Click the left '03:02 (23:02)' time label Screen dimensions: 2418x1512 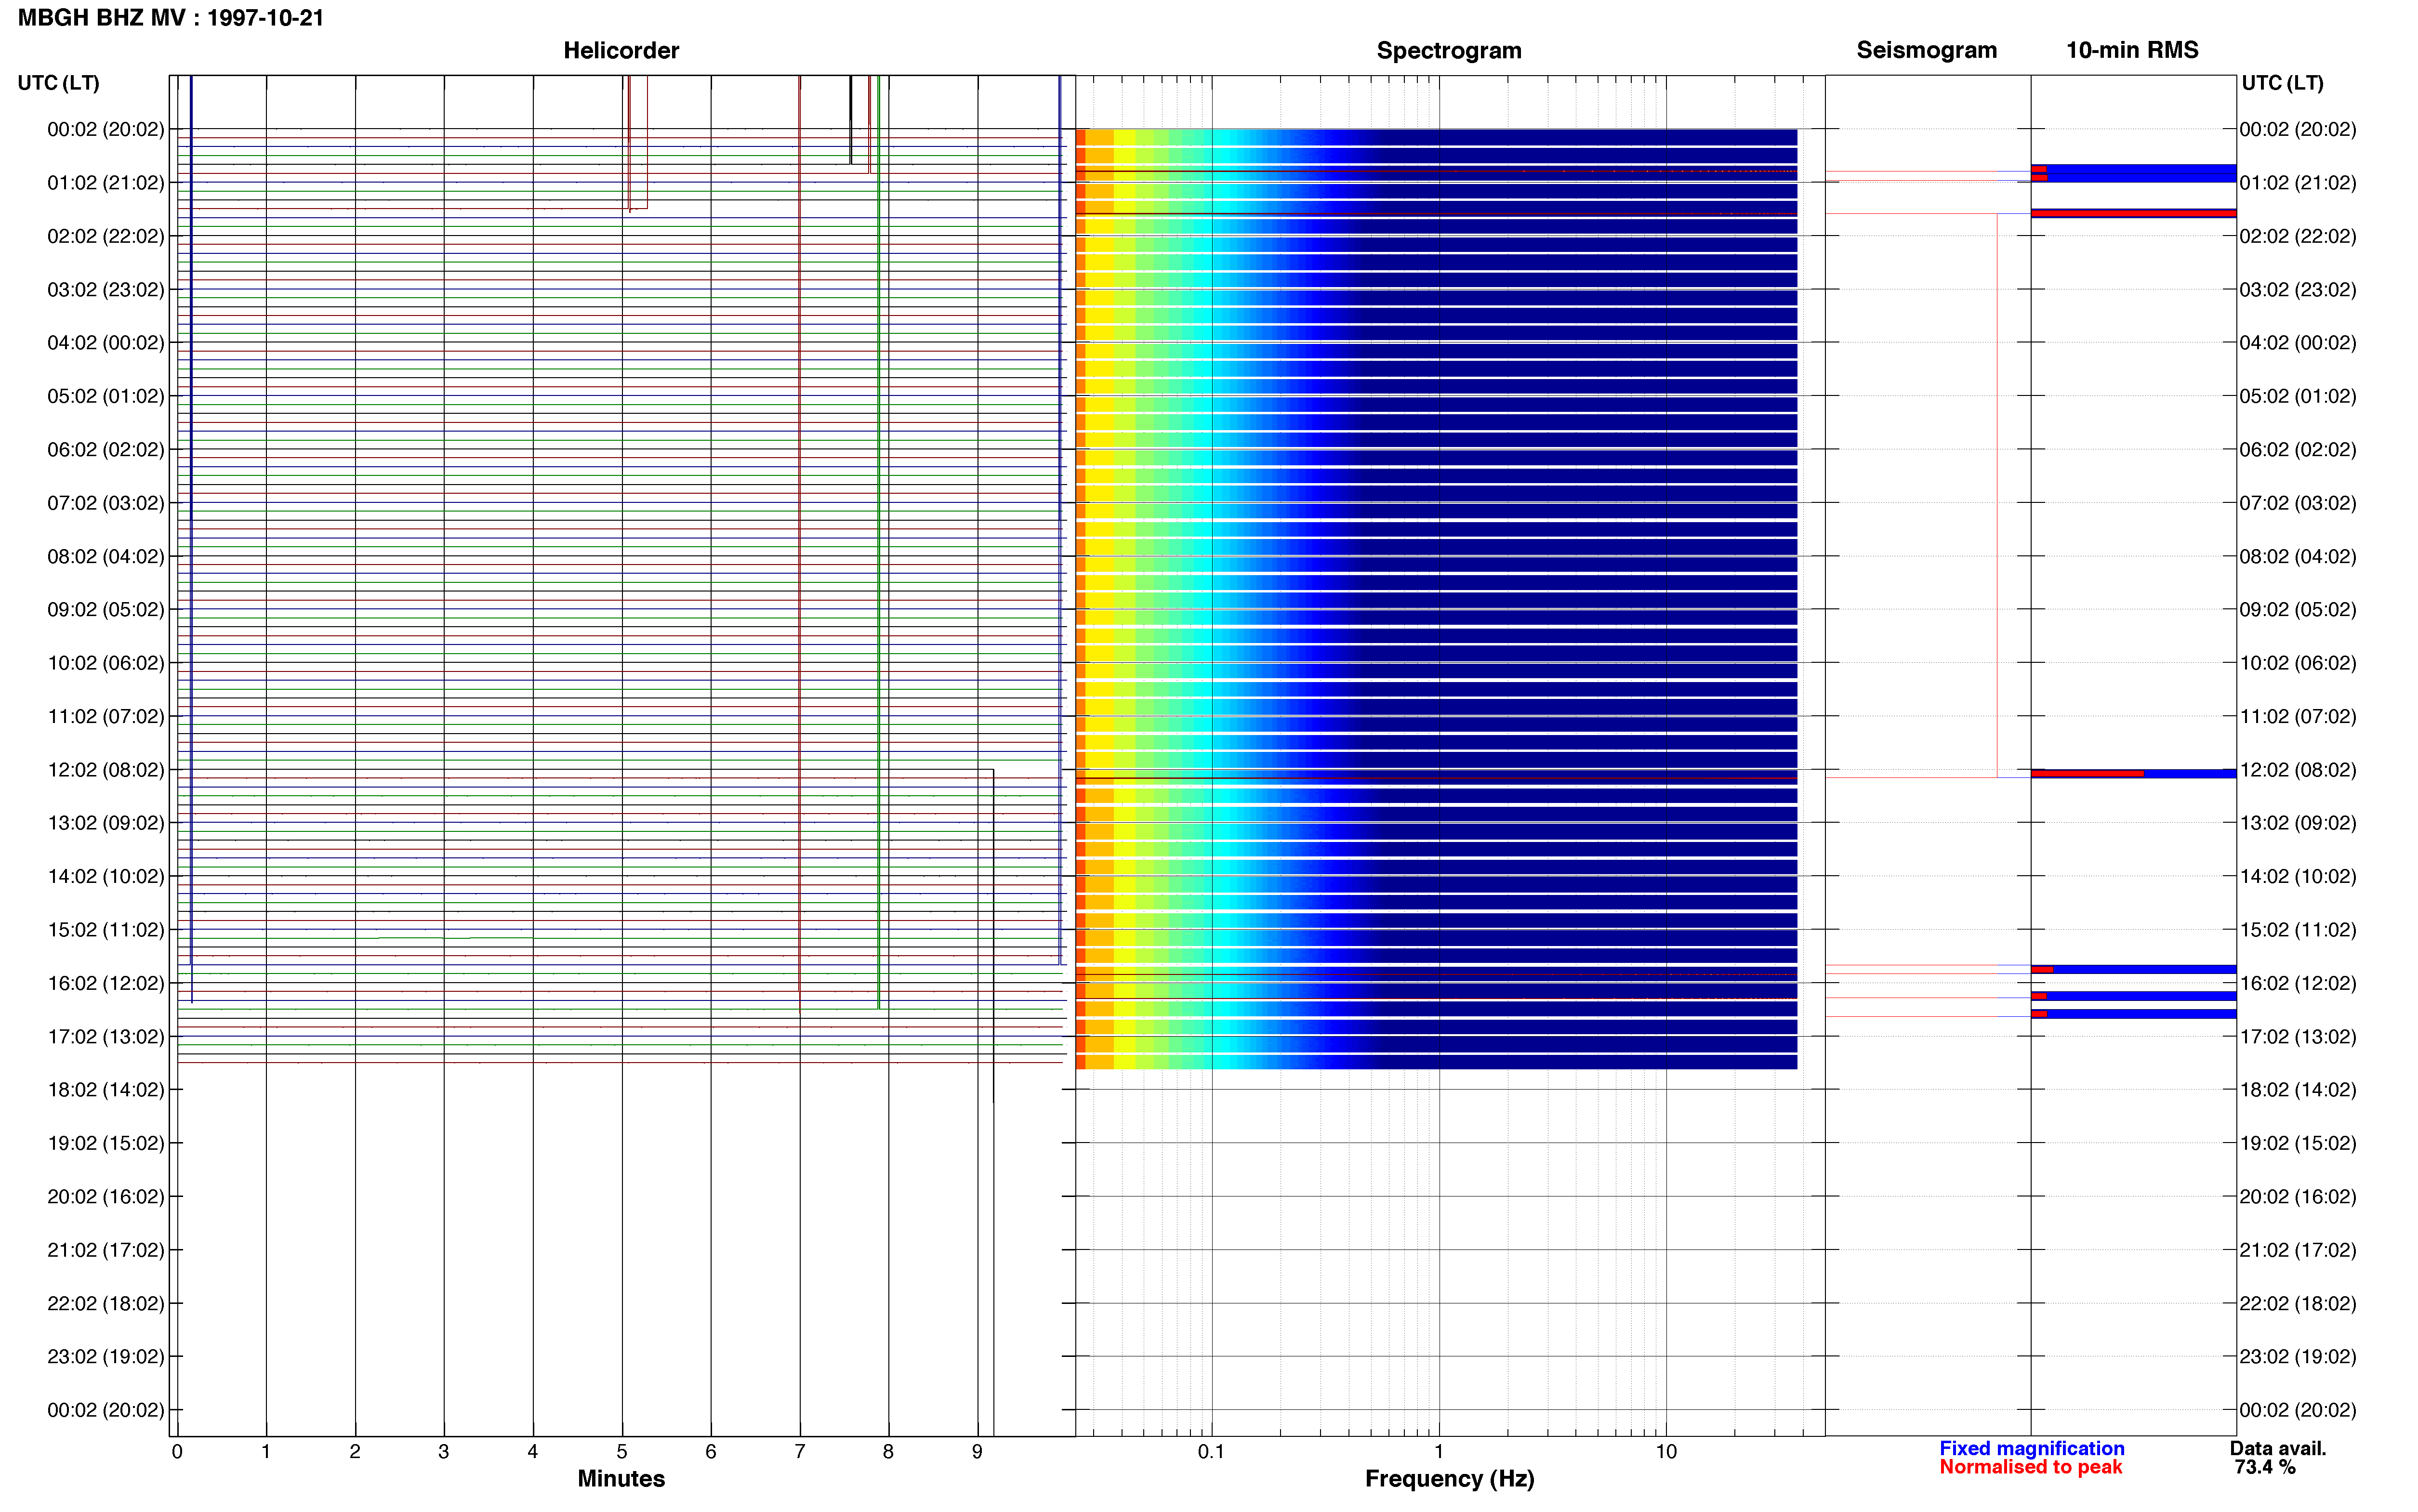[x=106, y=290]
